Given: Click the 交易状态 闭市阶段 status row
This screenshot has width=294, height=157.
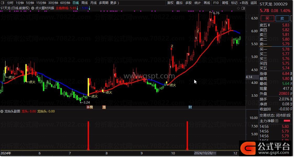Looking at the screenshot, I should [275, 115].
